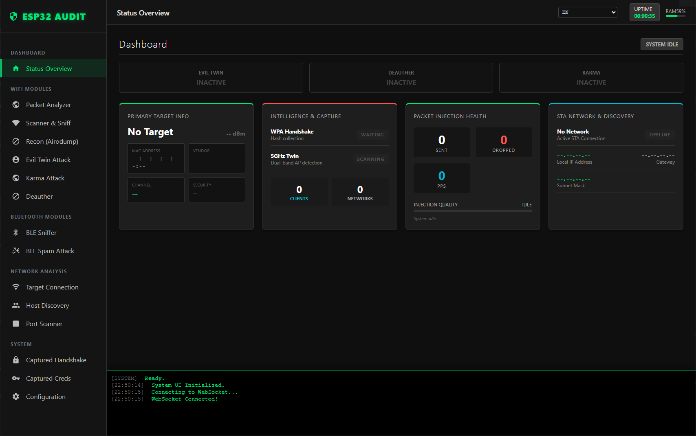Click the VENDOR info box
Viewport: 696px width, 436px height.
217,158
